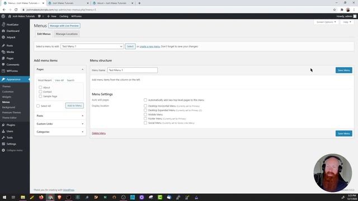358x201 pixels.
Task: Click the WordPress logo in admin bar
Action: pos(3,16)
